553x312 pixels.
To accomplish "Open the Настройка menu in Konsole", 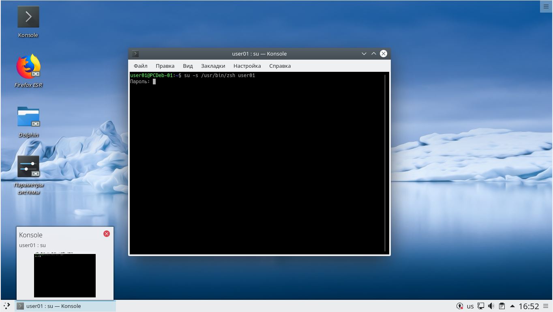I will pos(247,66).
